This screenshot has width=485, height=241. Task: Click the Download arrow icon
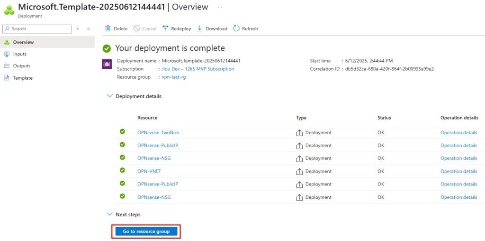(x=200, y=28)
